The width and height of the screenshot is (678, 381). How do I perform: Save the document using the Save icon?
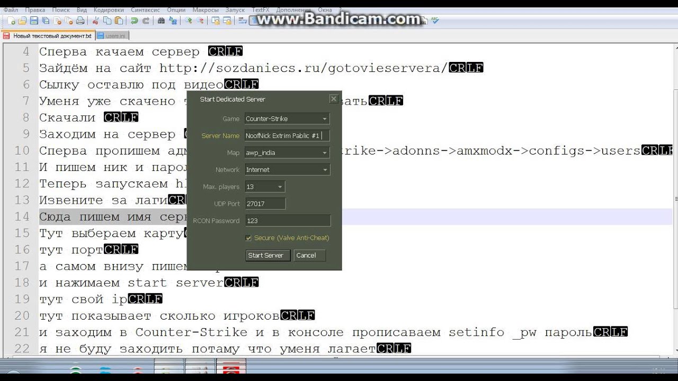34,21
